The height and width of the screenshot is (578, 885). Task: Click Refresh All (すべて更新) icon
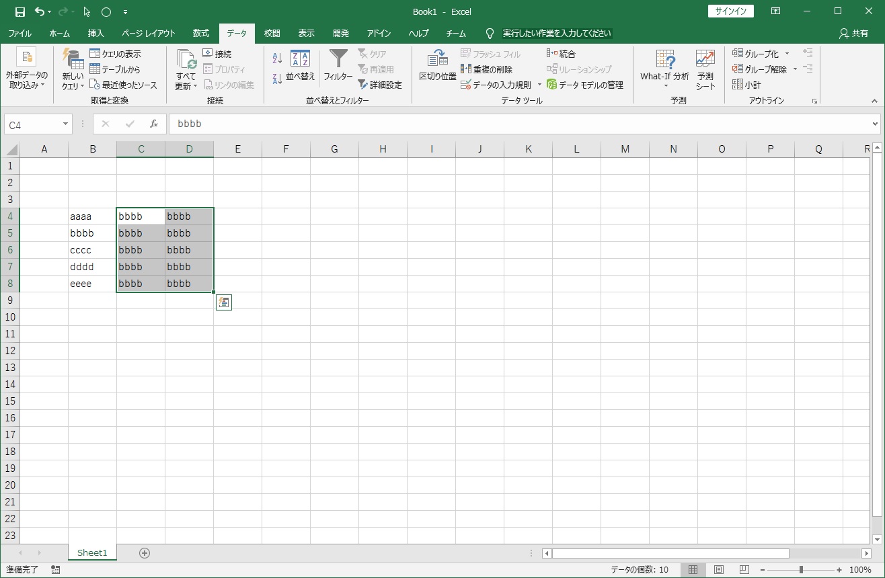point(186,59)
